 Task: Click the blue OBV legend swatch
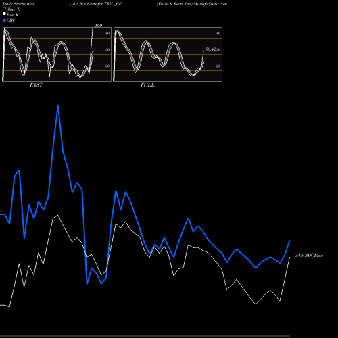click(x=4, y=20)
